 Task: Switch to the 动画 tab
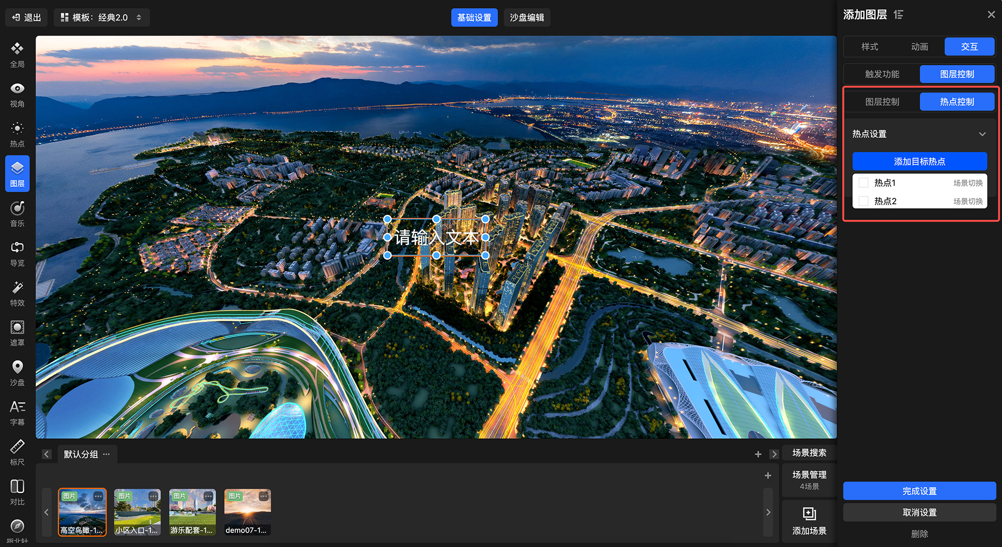[919, 47]
